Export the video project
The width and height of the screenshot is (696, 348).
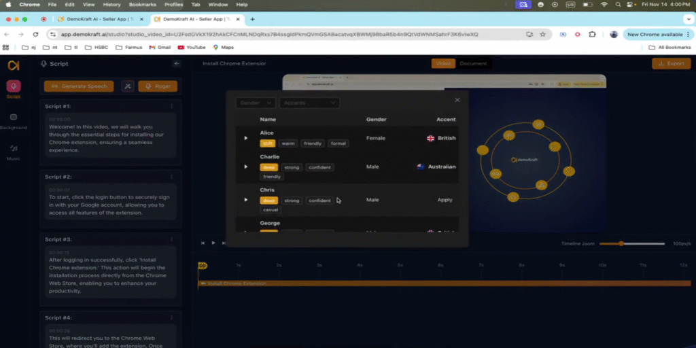click(671, 64)
